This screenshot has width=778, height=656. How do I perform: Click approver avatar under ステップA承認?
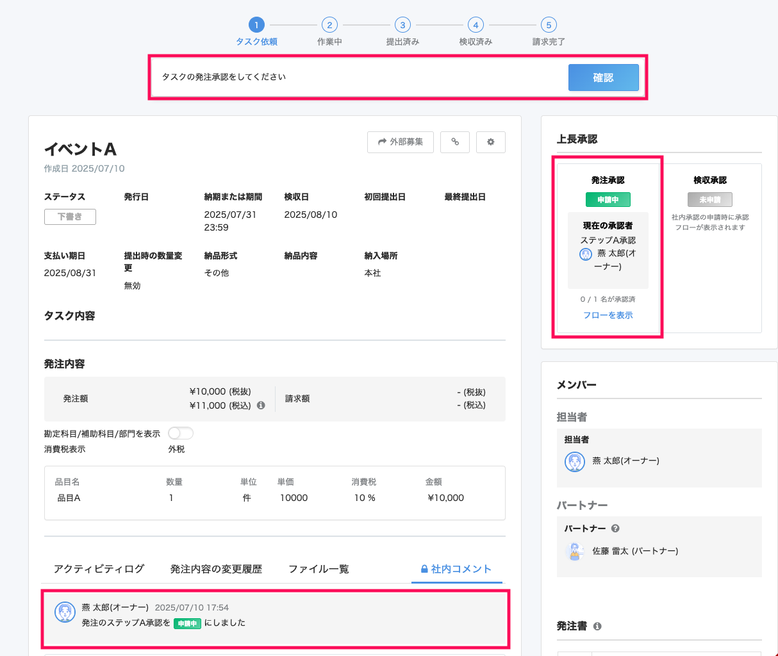(x=586, y=254)
